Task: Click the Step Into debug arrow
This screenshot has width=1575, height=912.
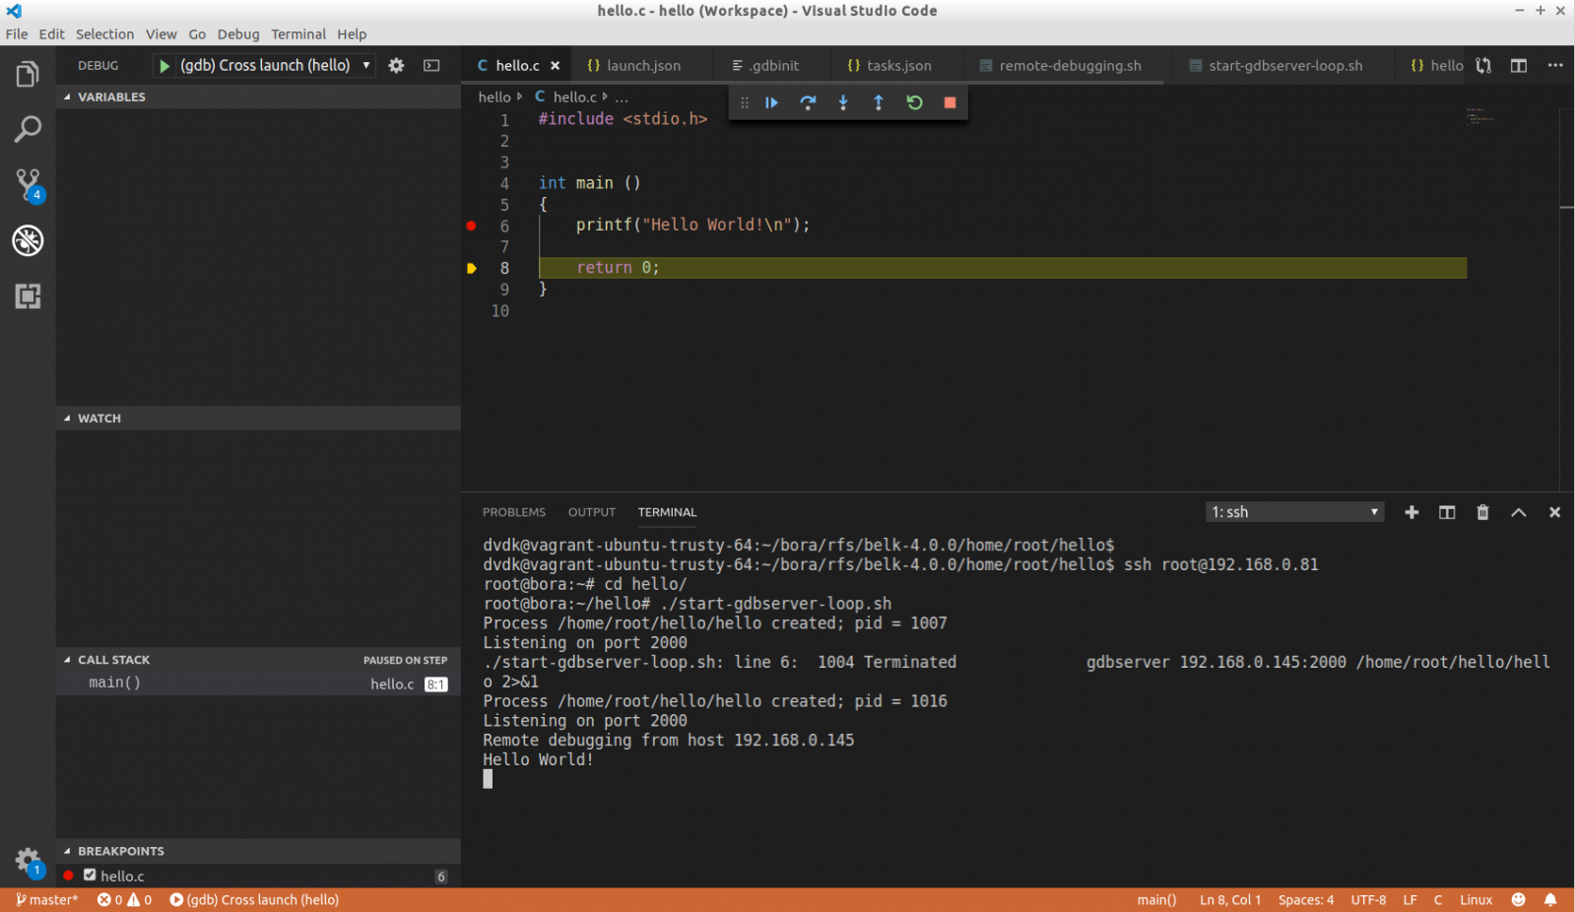Action: (843, 102)
